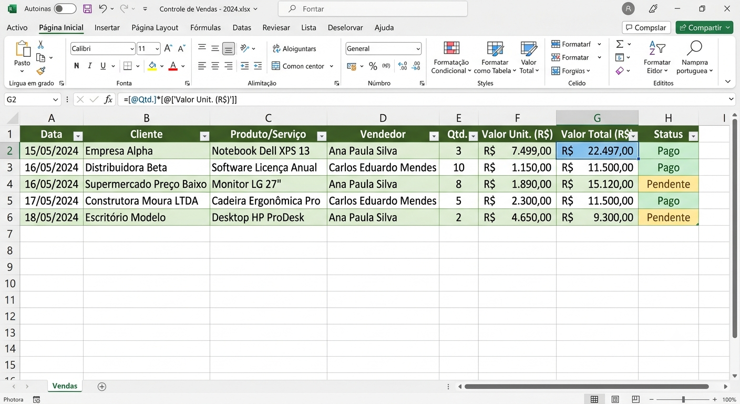Apply underline U formatting

(103, 66)
